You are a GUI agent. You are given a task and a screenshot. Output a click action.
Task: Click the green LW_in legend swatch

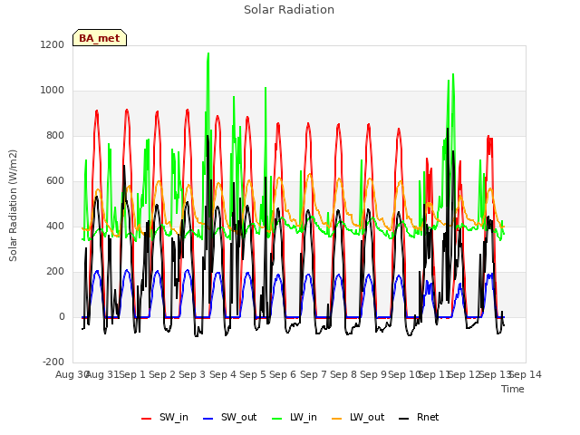(x=277, y=419)
